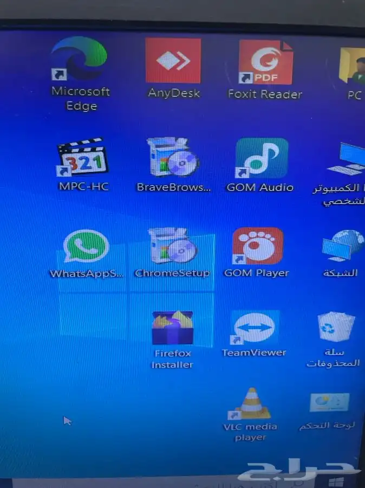Click the ChromeSetup installer icon
Viewport: 365px width, 488px height.
[172, 247]
